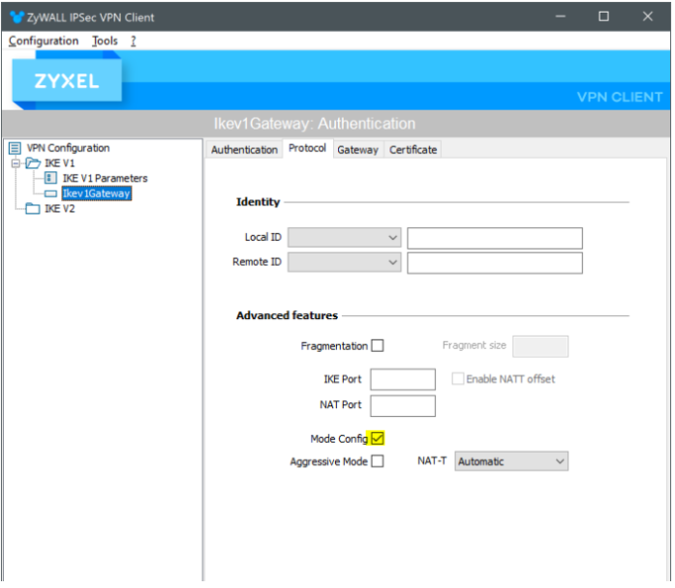Toggle the Aggressive Mode checkbox

[x=378, y=461]
